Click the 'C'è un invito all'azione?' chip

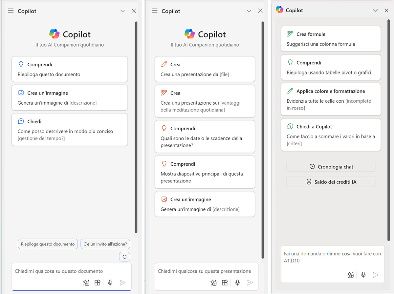click(105, 244)
